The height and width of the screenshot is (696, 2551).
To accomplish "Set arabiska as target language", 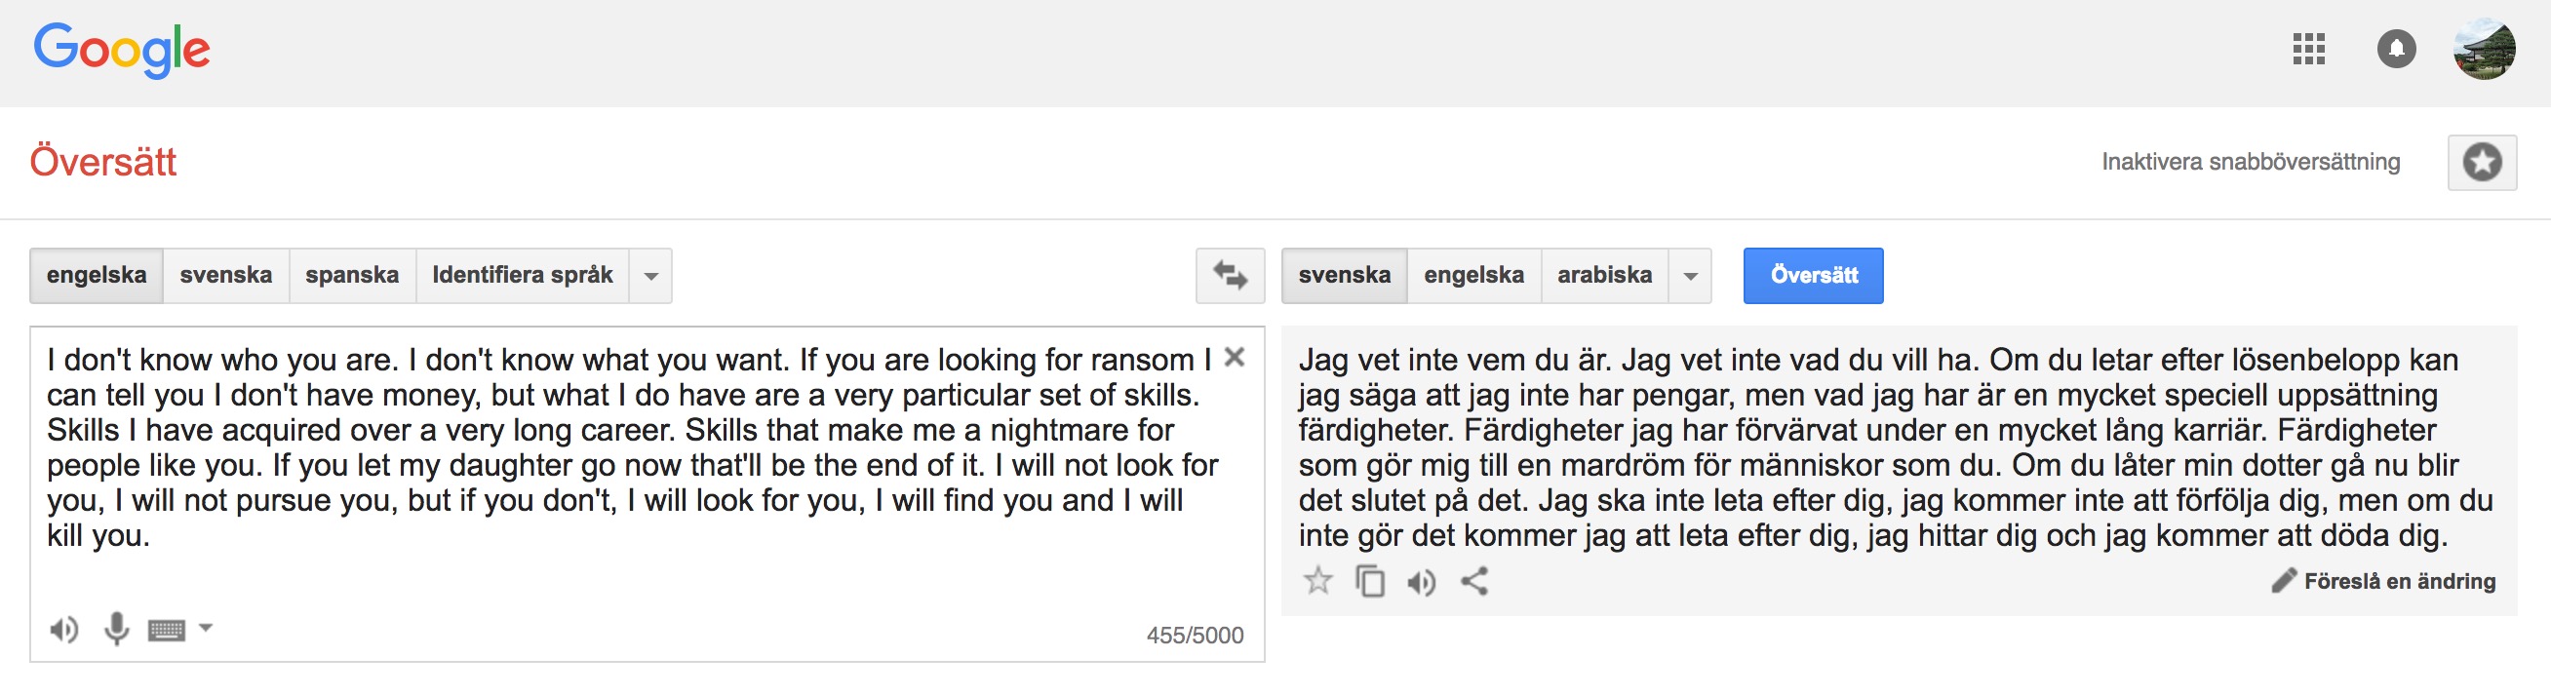I will click(1604, 275).
